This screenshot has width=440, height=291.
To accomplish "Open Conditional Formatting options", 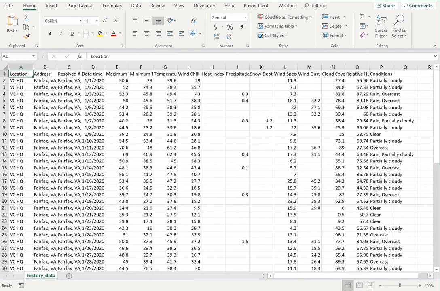I will pos(284,17).
